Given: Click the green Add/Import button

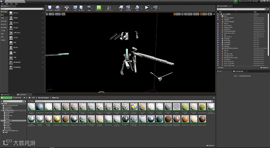Looking at the screenshot, I should pos(6,98).
